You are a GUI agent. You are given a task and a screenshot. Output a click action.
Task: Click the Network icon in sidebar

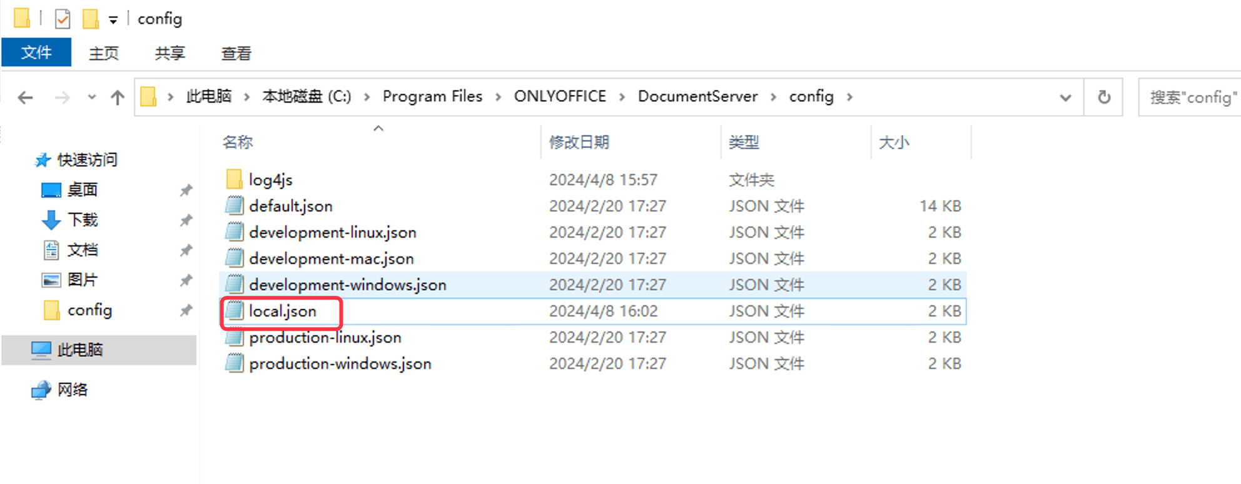coord(41,390)
